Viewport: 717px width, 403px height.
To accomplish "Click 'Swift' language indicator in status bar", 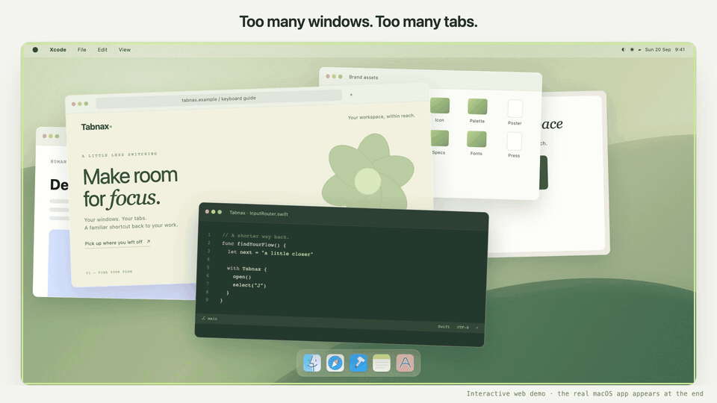I will pos(444,327).
